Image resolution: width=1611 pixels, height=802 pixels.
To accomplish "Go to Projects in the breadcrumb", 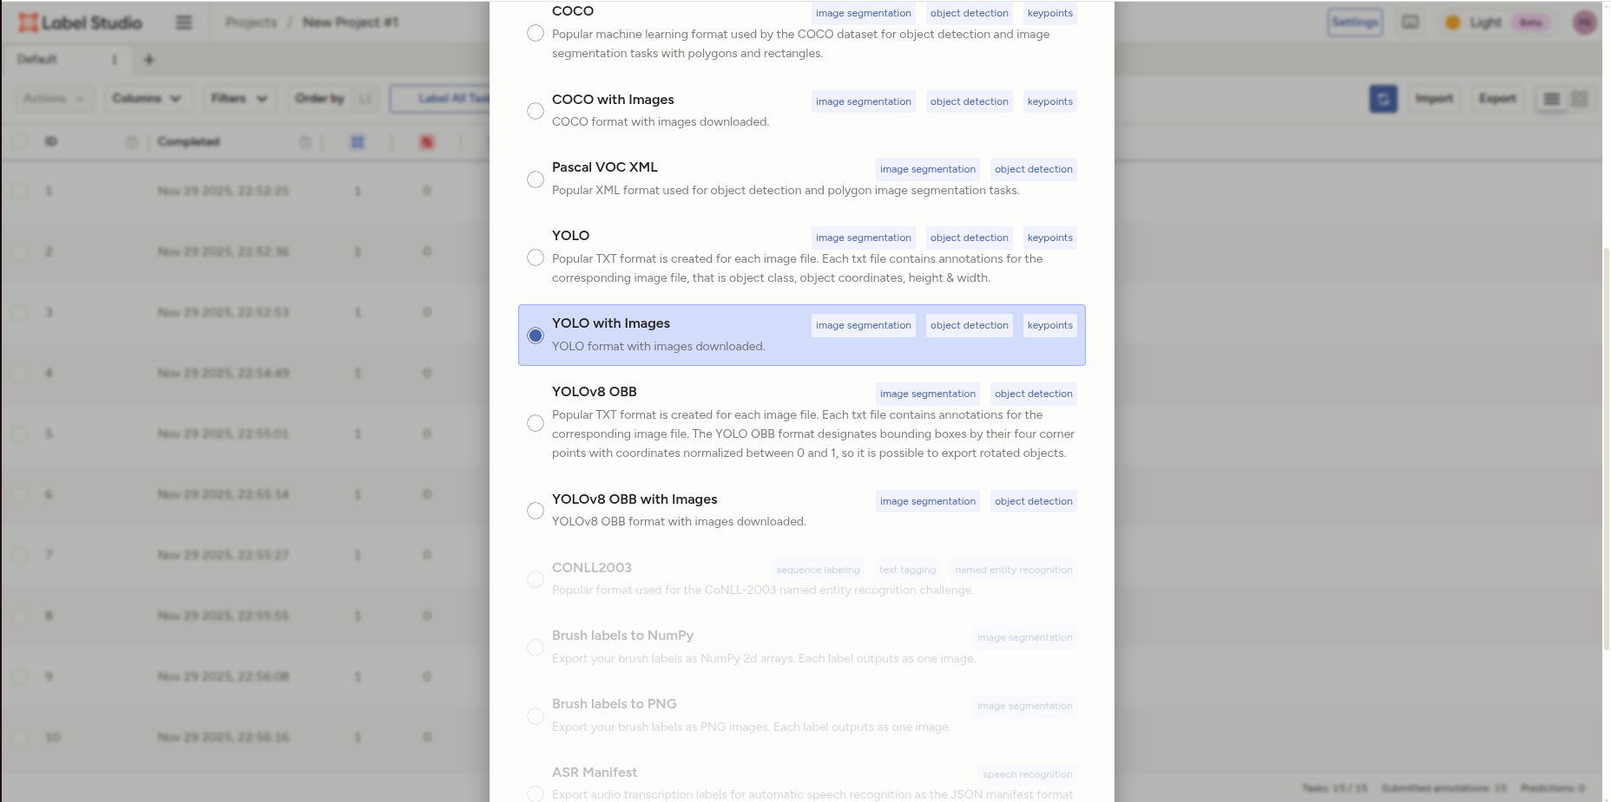I will 252,23.
